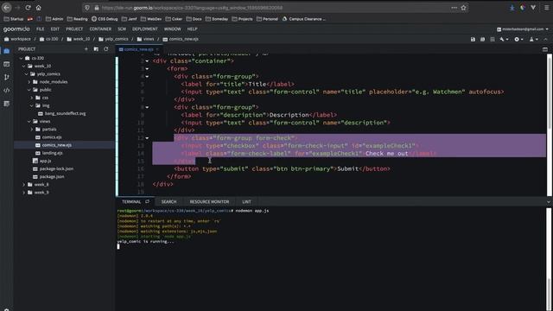Expand the partials folder
This screenshot has width=553, height=311.
tap(32, 130)
